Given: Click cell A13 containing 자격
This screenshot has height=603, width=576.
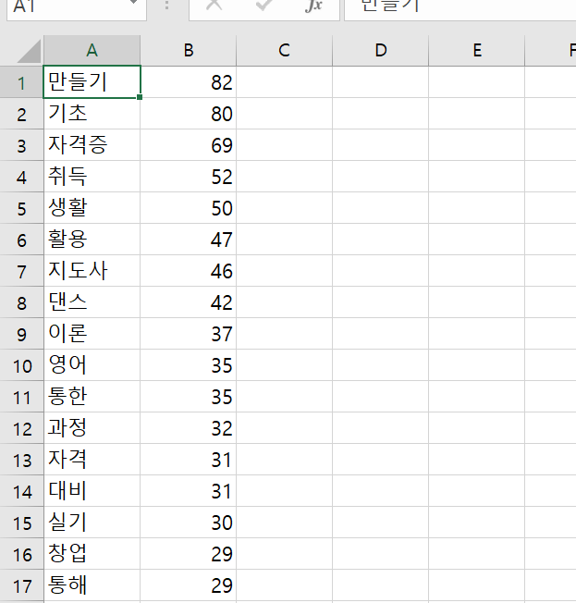Looking at the screenshot, I should pyautogui.click(x=92, y=460).
